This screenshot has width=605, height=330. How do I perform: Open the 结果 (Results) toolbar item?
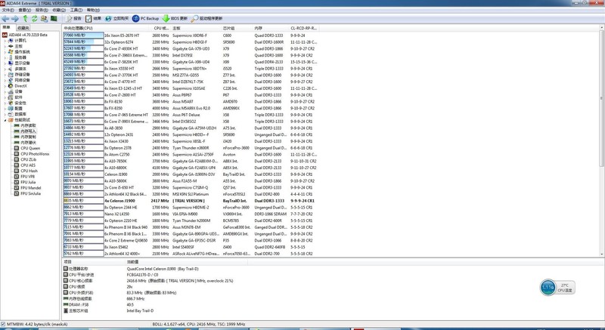click(94, 18)
